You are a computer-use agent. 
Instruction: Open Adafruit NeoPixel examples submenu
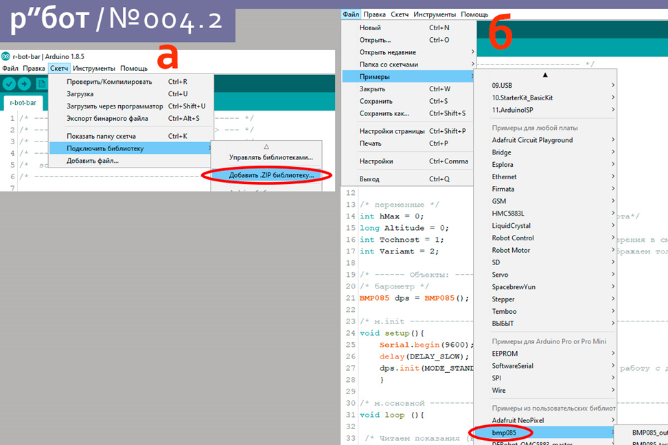[x=545, y=420]
